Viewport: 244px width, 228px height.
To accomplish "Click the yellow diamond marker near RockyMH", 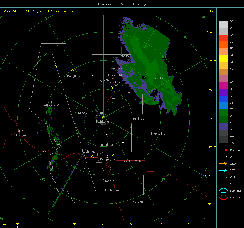I will [x=72, y=71].
